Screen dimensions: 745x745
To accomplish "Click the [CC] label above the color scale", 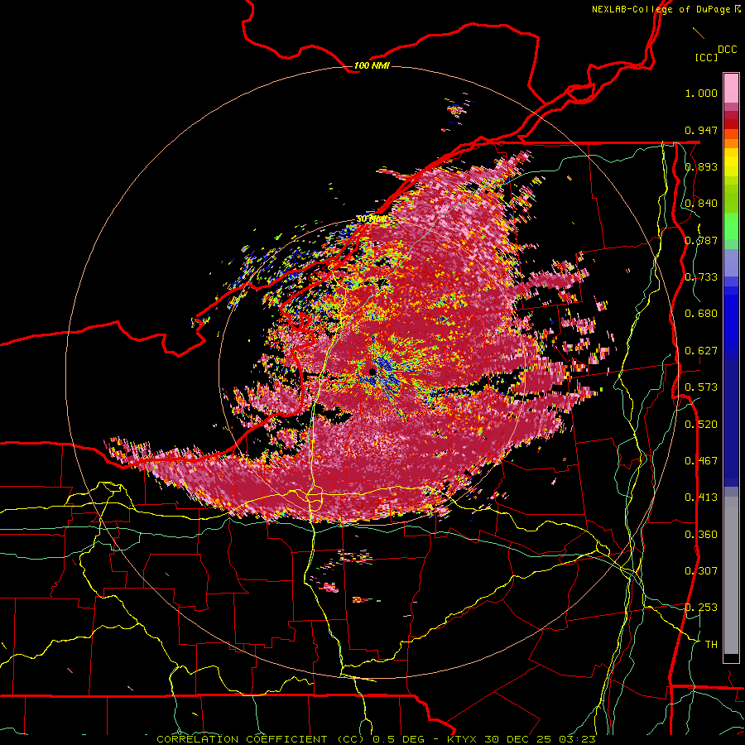I will pyautogui.click(x=707, y=57).
